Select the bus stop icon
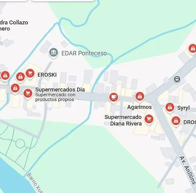This screenshot has width=196, height=193. point(177,79)
